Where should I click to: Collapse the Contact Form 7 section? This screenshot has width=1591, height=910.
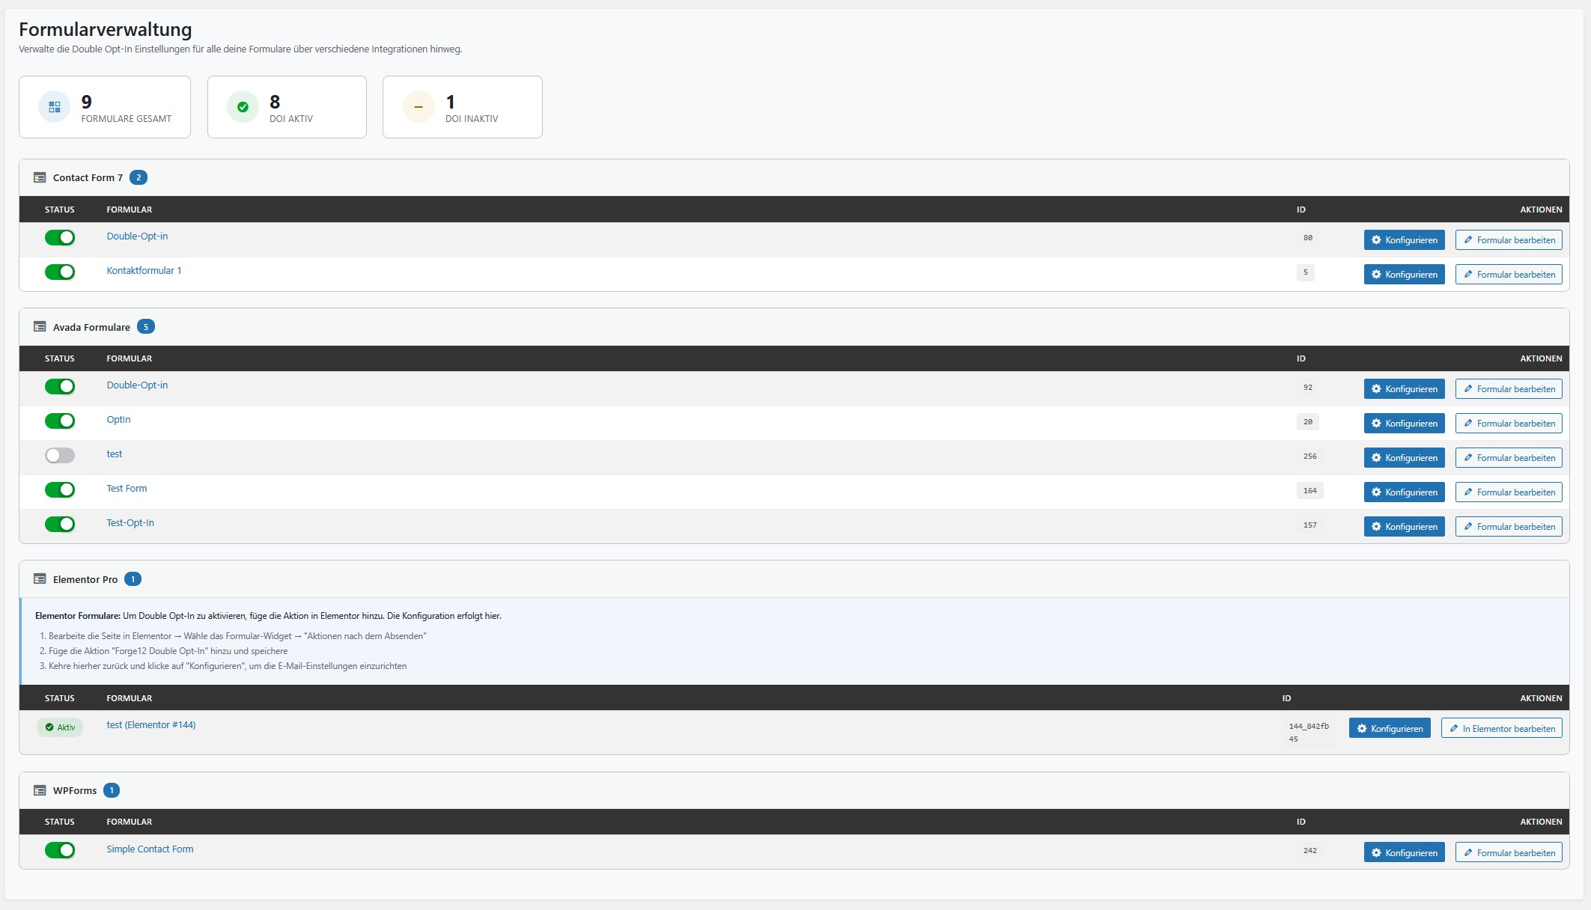coord(88,177)
